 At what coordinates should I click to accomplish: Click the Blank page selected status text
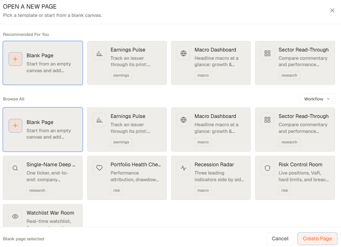(x=24, y=239)
